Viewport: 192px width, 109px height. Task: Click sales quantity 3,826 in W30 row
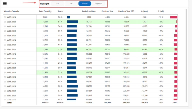pyautogui.click(x=45, y=17)
